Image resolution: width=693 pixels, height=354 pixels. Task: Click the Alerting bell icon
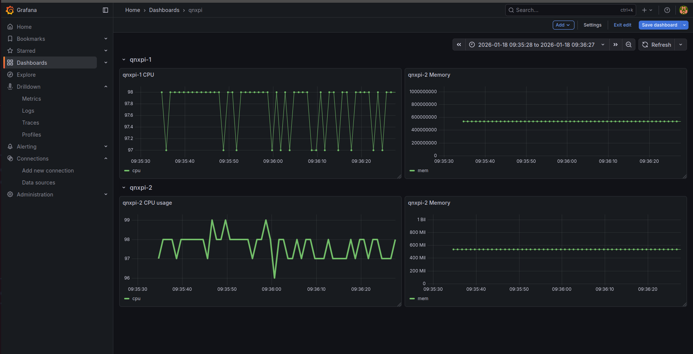(x=10, y=147)
